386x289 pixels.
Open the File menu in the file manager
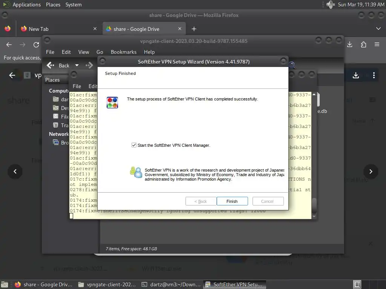point(50,52)
